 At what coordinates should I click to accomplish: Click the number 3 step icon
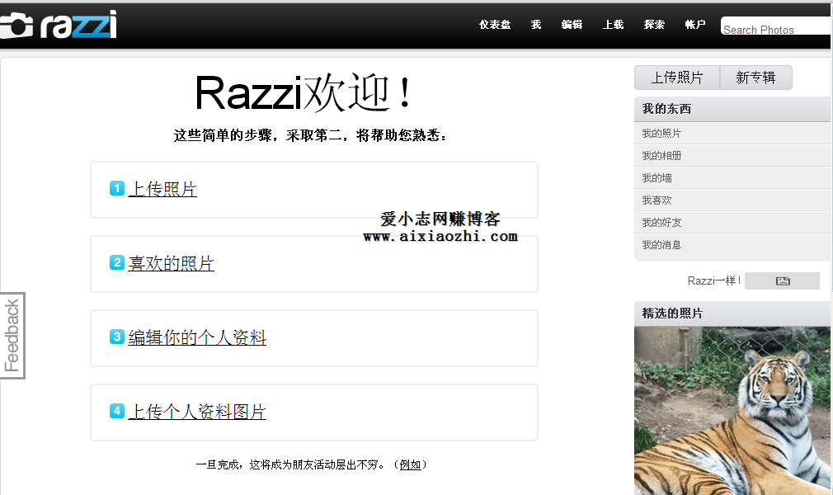(x=117, y=337)
